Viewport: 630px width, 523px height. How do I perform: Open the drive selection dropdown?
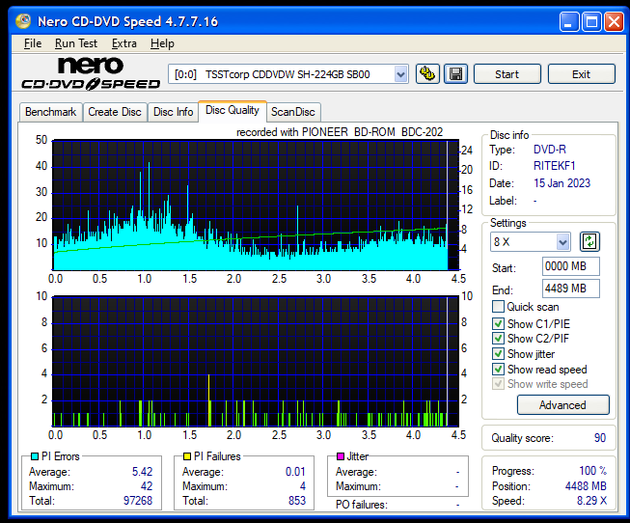[x=400, y=74]
